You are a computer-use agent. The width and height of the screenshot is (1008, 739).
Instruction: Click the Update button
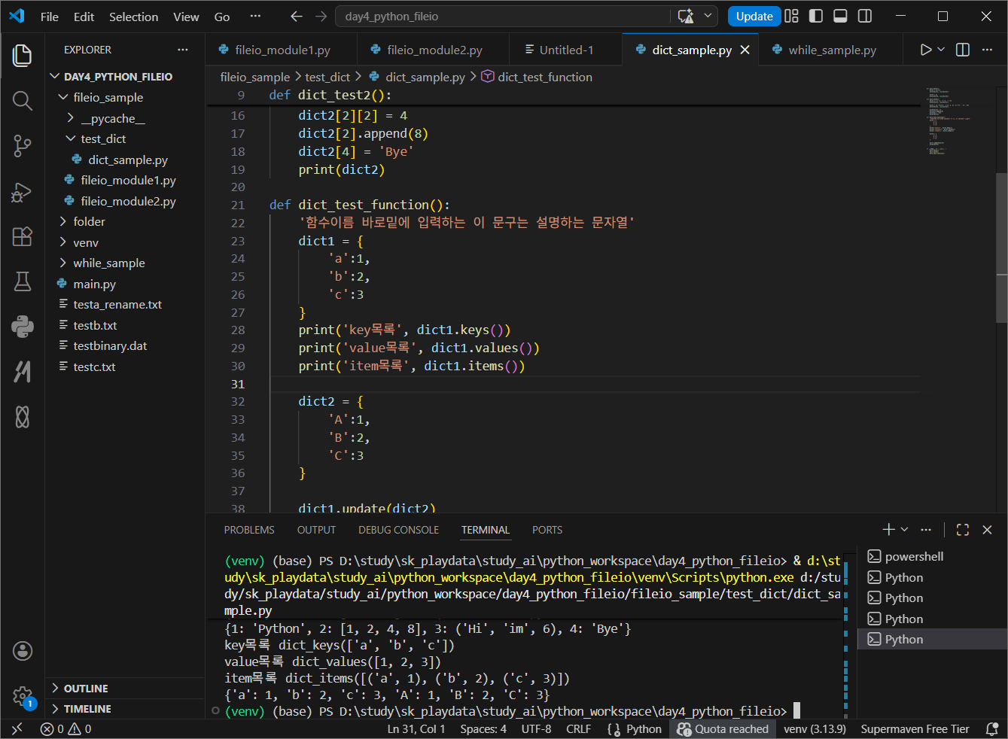click(754, 17)
